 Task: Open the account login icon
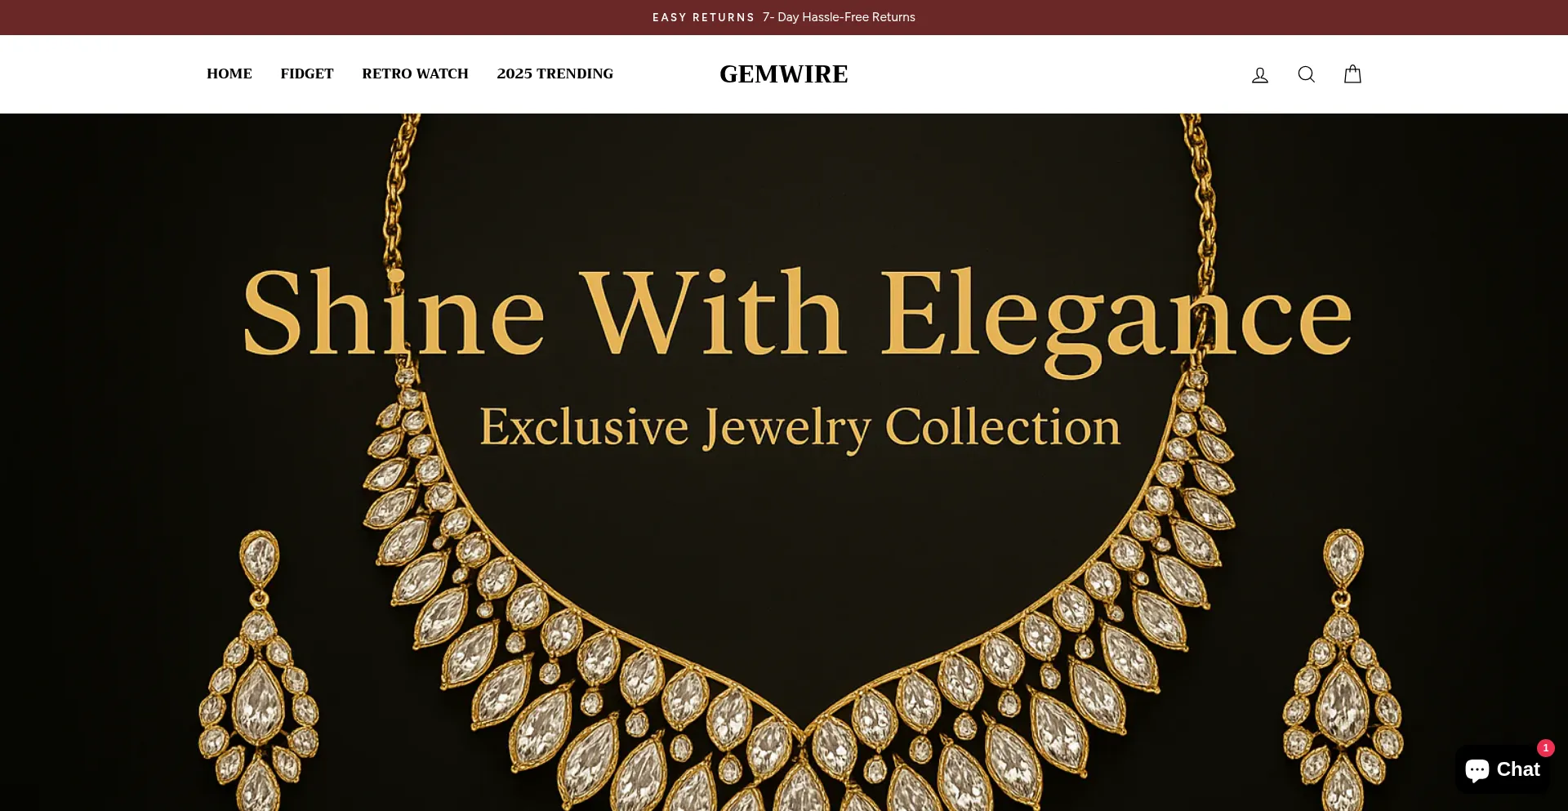pos(1260,75)
